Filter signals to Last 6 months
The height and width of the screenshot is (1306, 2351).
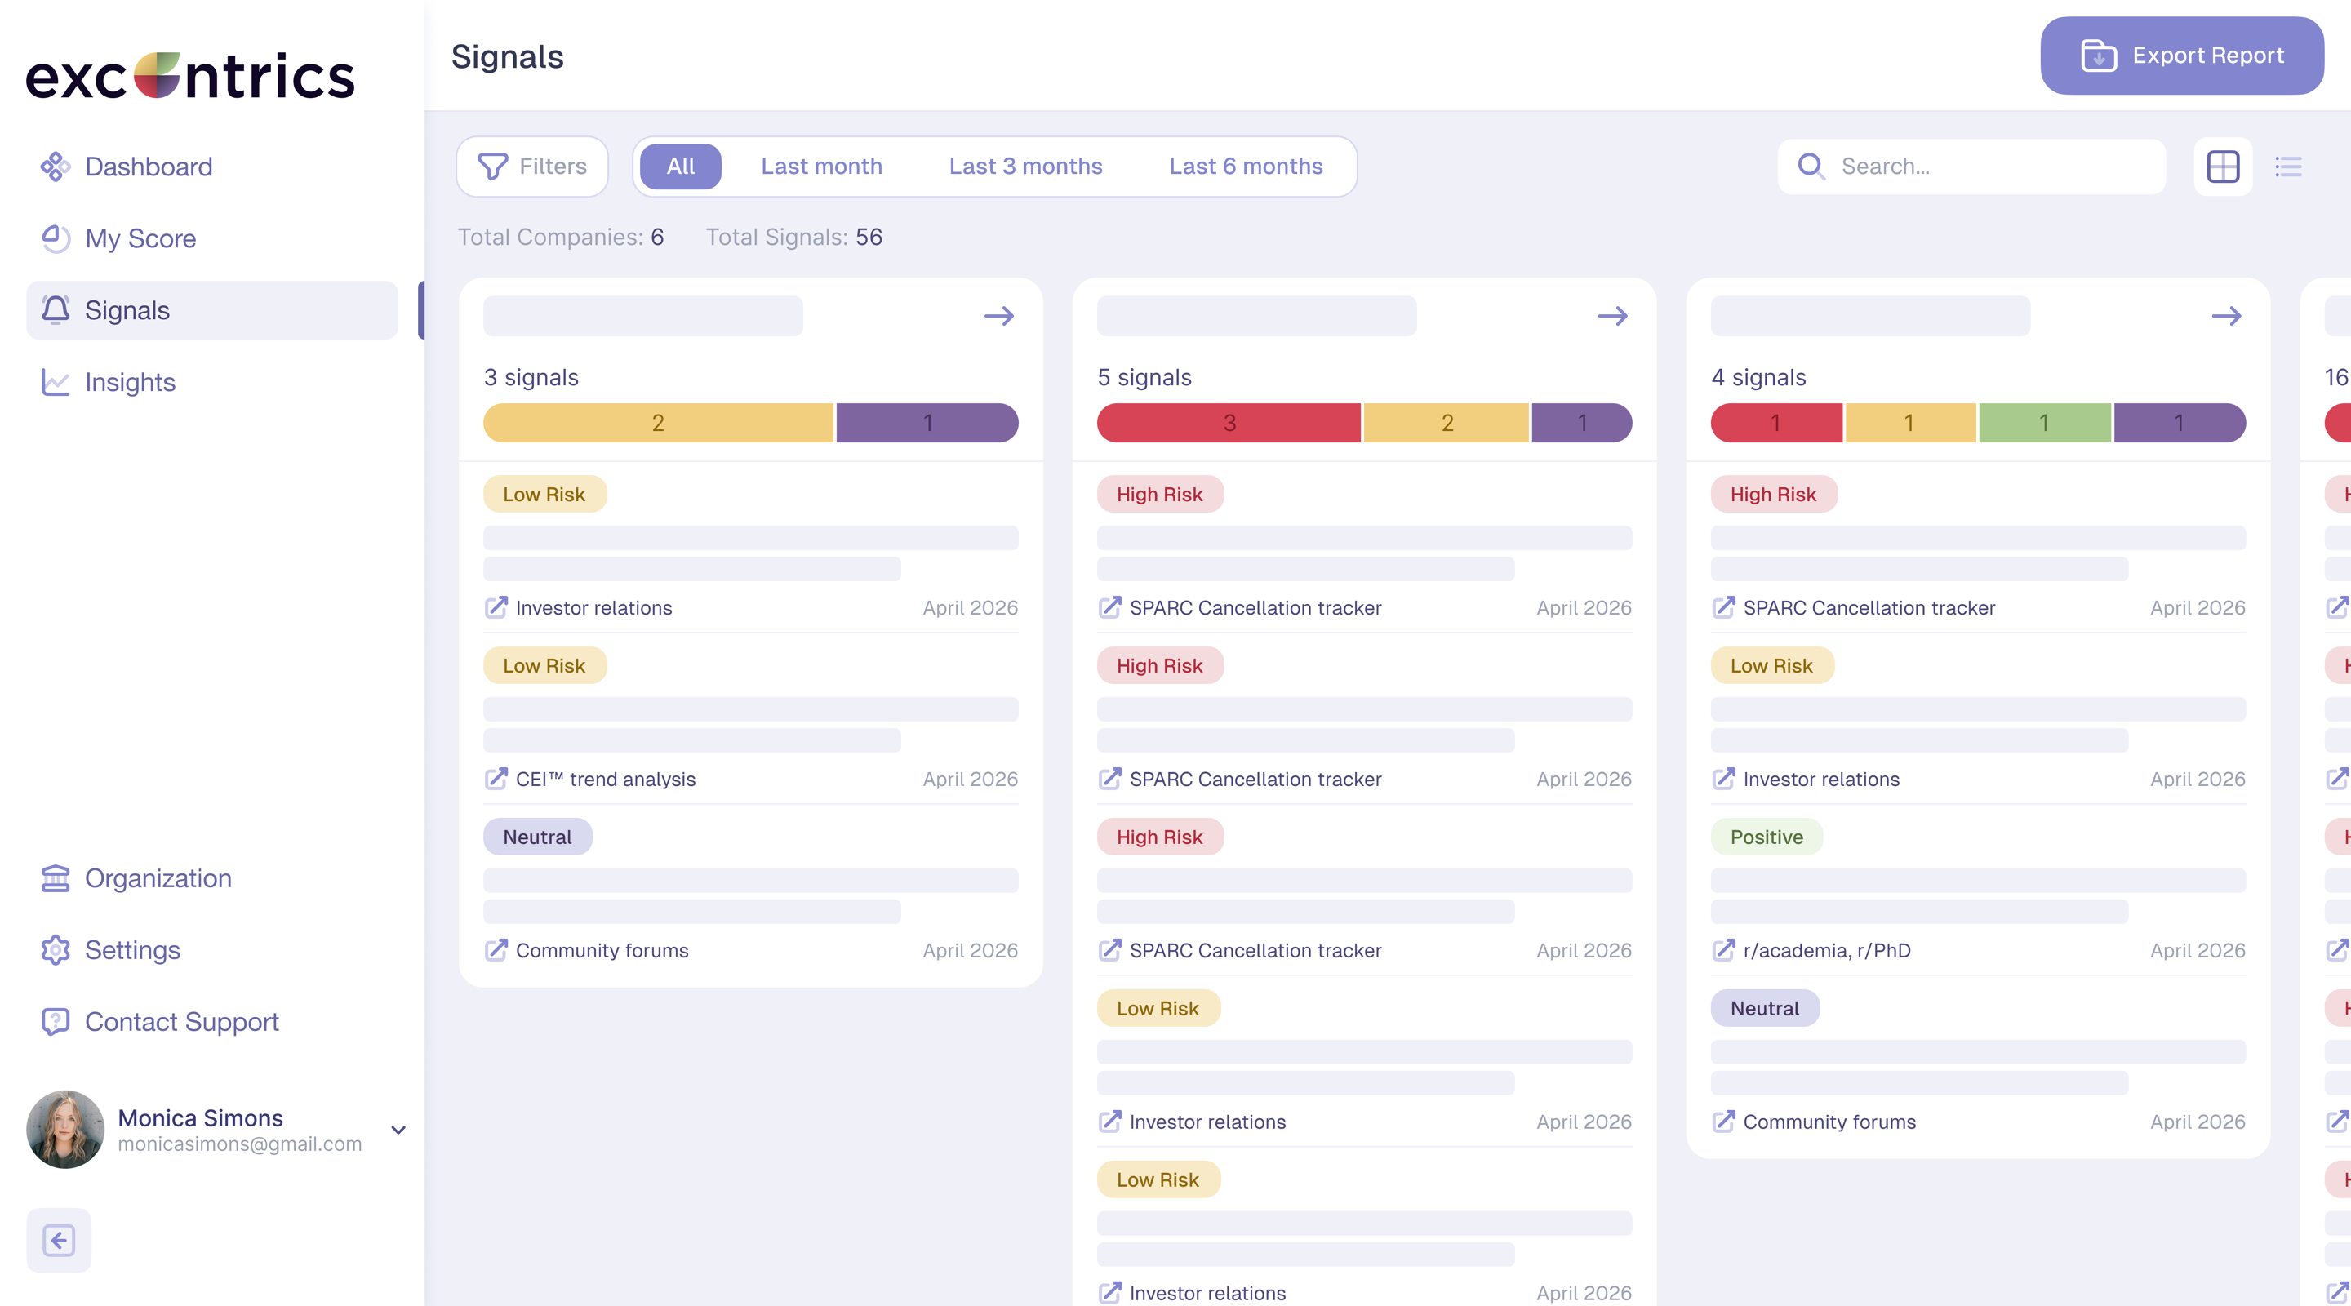[1246, 166]
